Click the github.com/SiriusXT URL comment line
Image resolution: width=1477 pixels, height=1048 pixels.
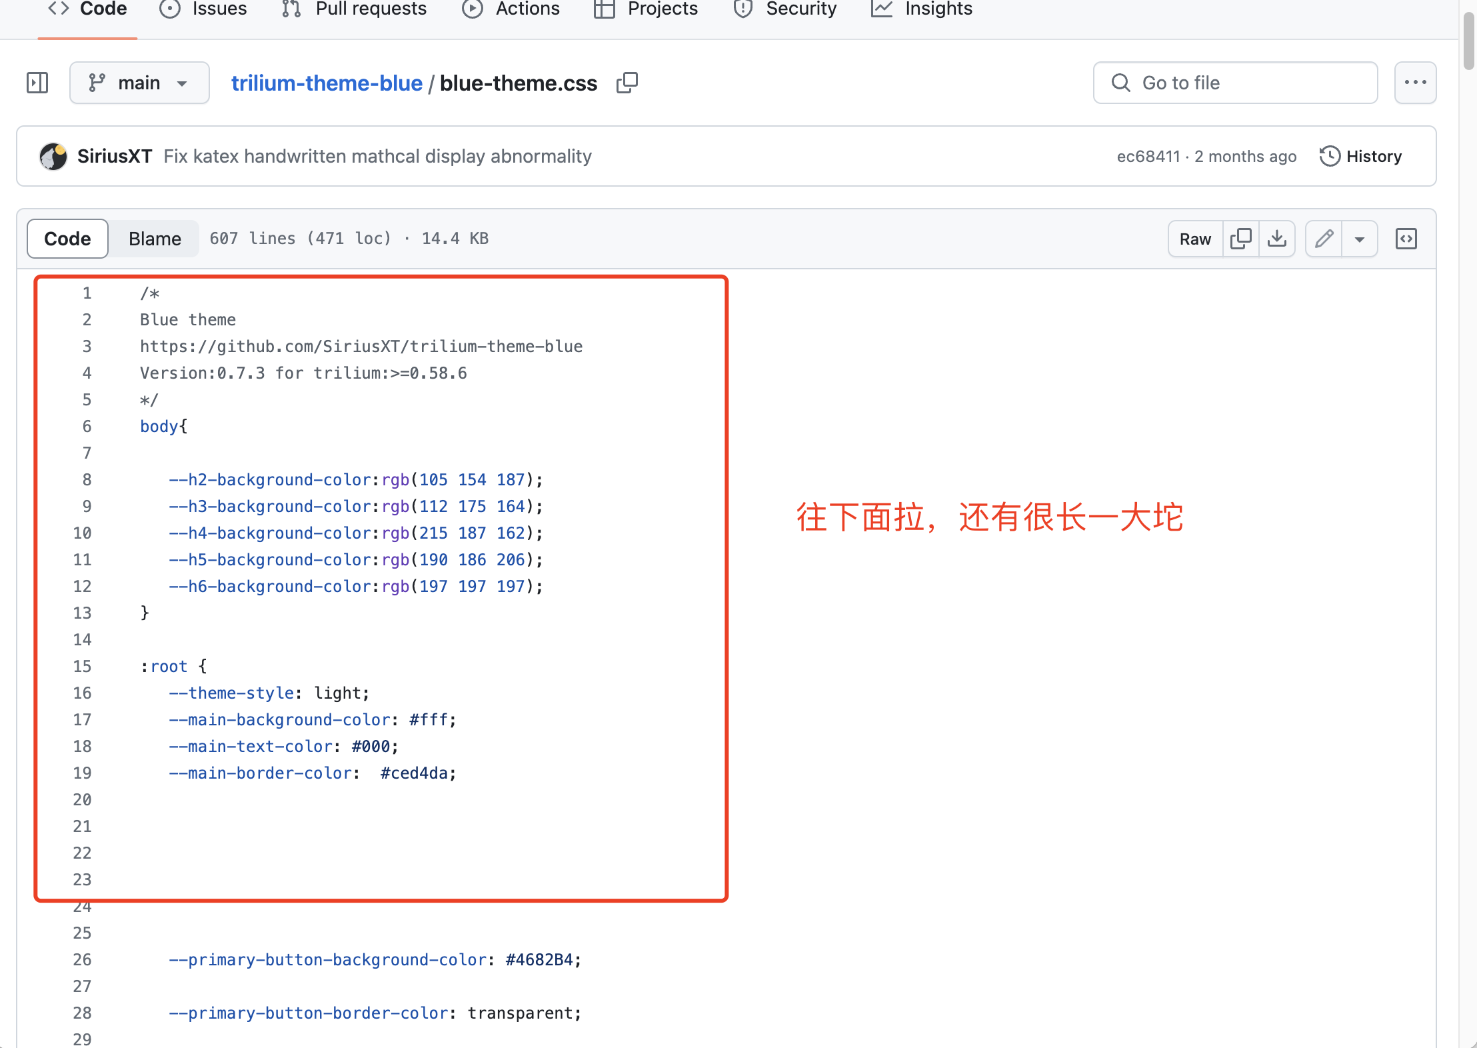[x=361, y=346]
